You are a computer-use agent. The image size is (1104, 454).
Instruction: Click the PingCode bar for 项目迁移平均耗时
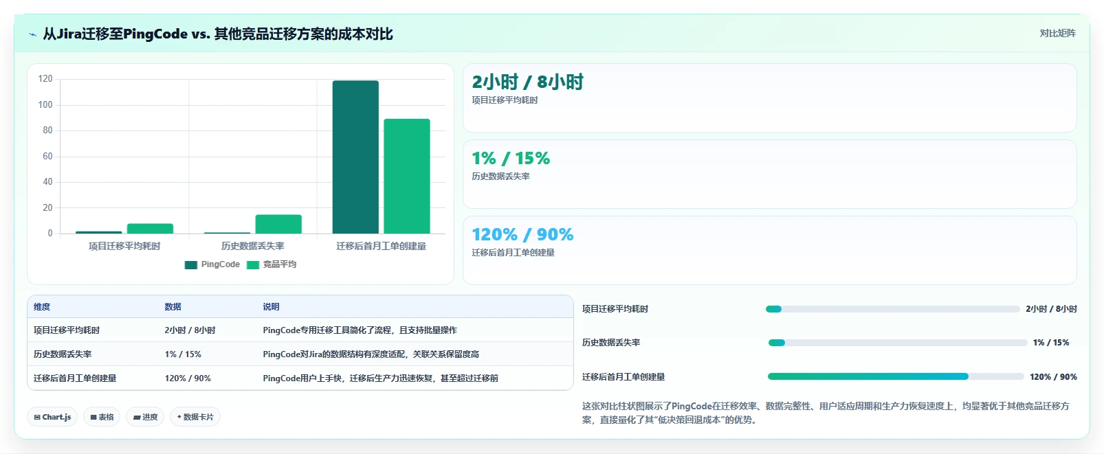99,232
